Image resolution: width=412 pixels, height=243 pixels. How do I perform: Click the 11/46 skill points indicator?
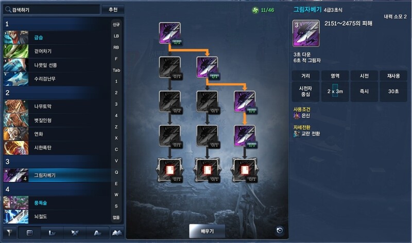(263, 10)
